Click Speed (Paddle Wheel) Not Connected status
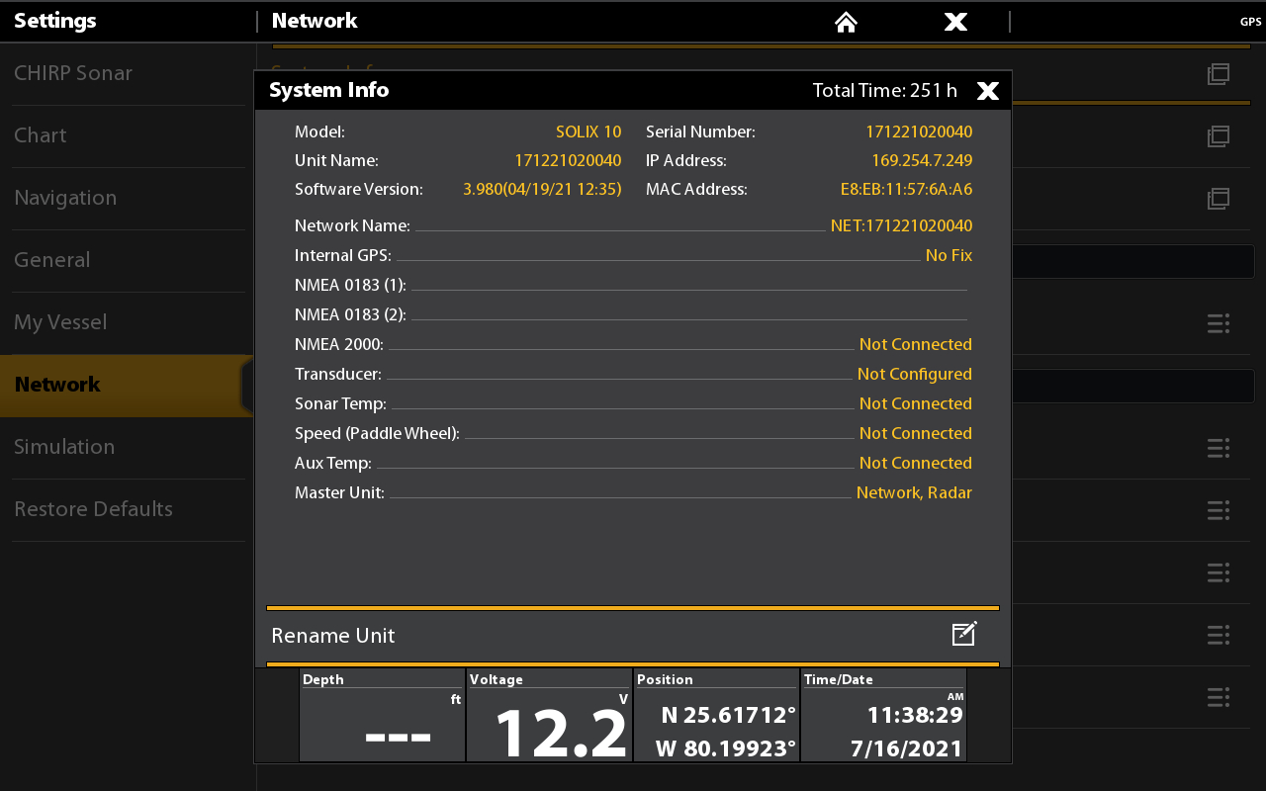 (916, 433)
